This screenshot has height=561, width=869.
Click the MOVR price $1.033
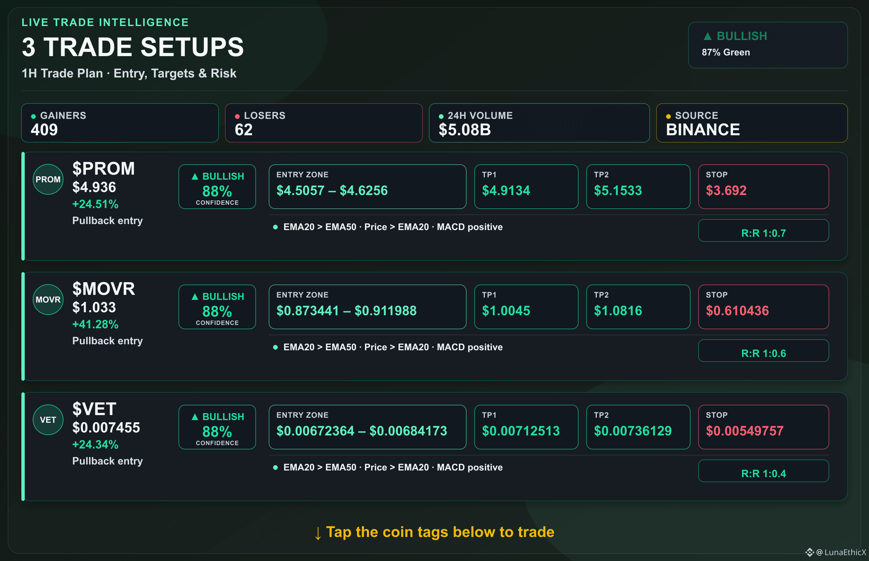pos(94,308)
